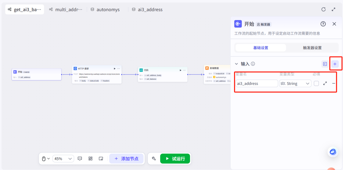Click the statusCode output tag

coord(93,81)
